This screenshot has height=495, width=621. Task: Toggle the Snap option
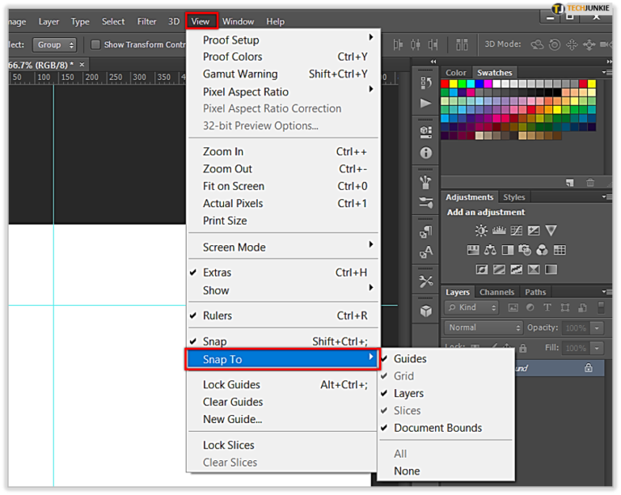(x=283, y=341)
